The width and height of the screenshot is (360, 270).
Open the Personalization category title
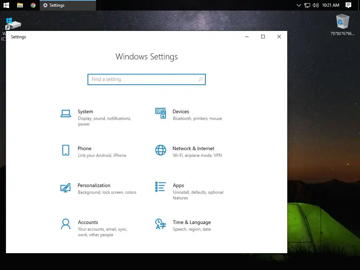(x=94, y=185)
